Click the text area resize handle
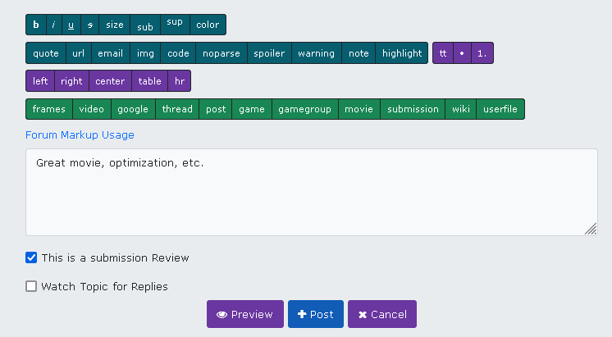This screenshot has height=337, width=612. tap(591, 229)
